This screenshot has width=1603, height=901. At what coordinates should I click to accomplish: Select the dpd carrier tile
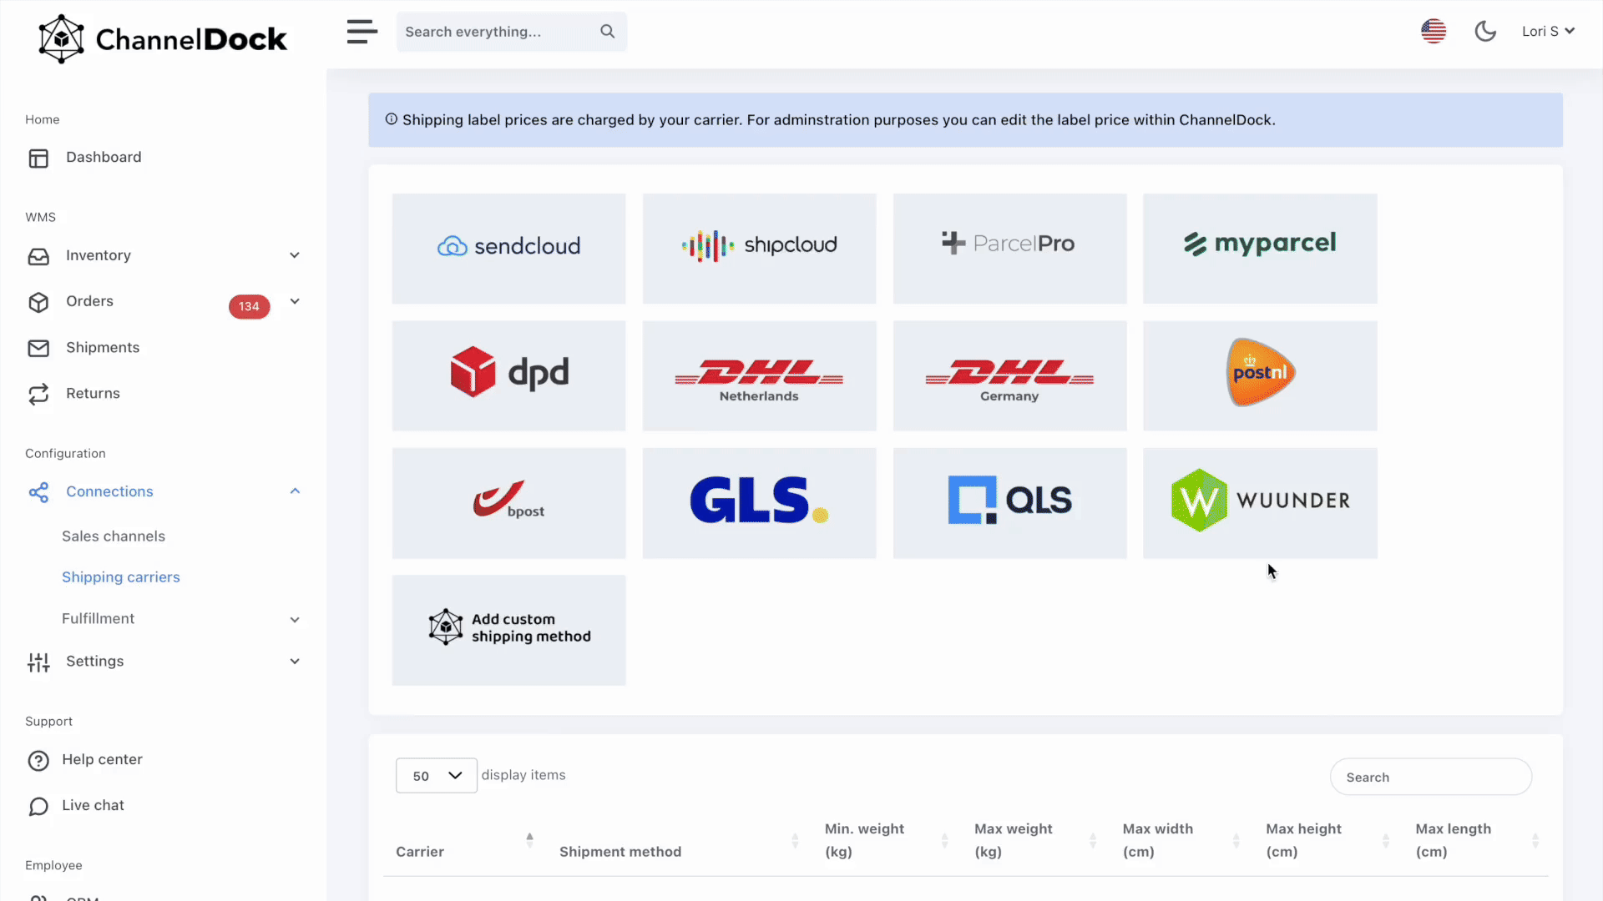[508, 375]
